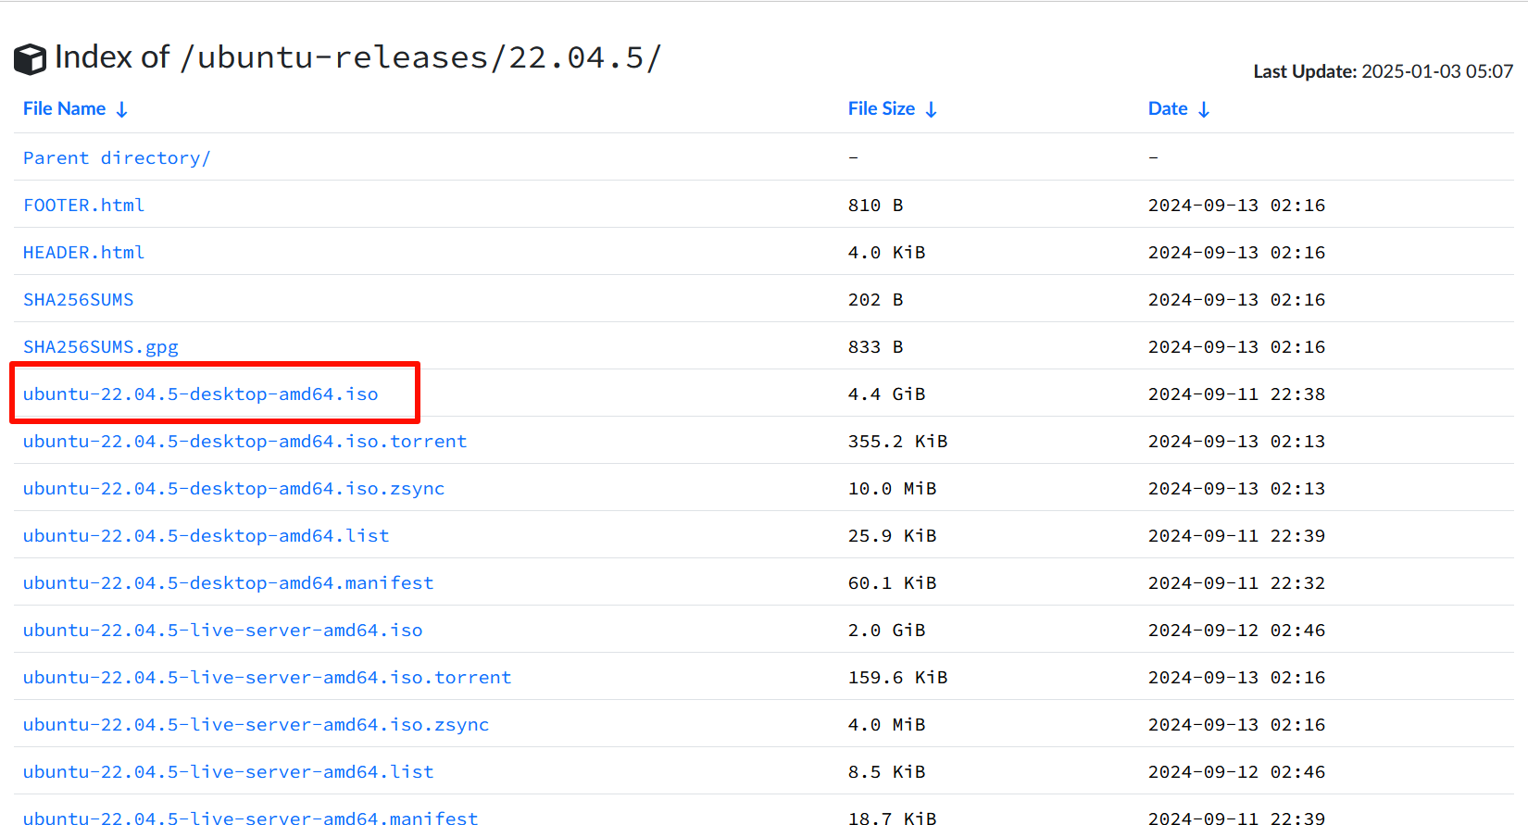Click the 810 B size value
The height and width of the screenshot is (825, 1528).
tap(876, 205)
